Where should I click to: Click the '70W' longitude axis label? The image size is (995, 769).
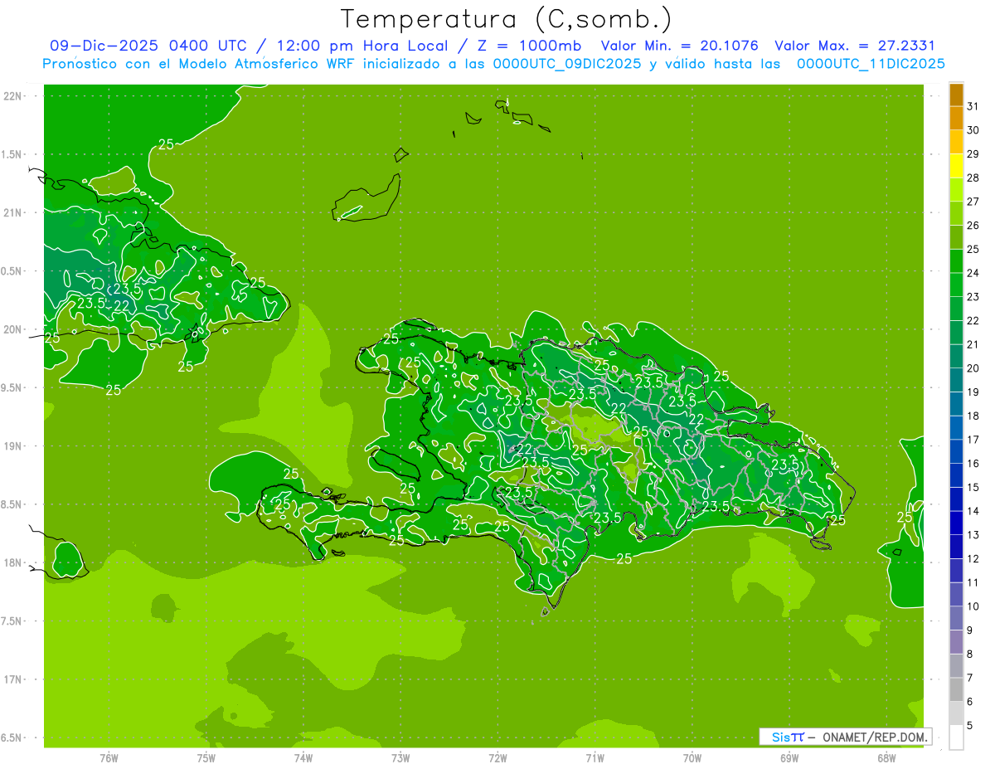click(692, 758)
